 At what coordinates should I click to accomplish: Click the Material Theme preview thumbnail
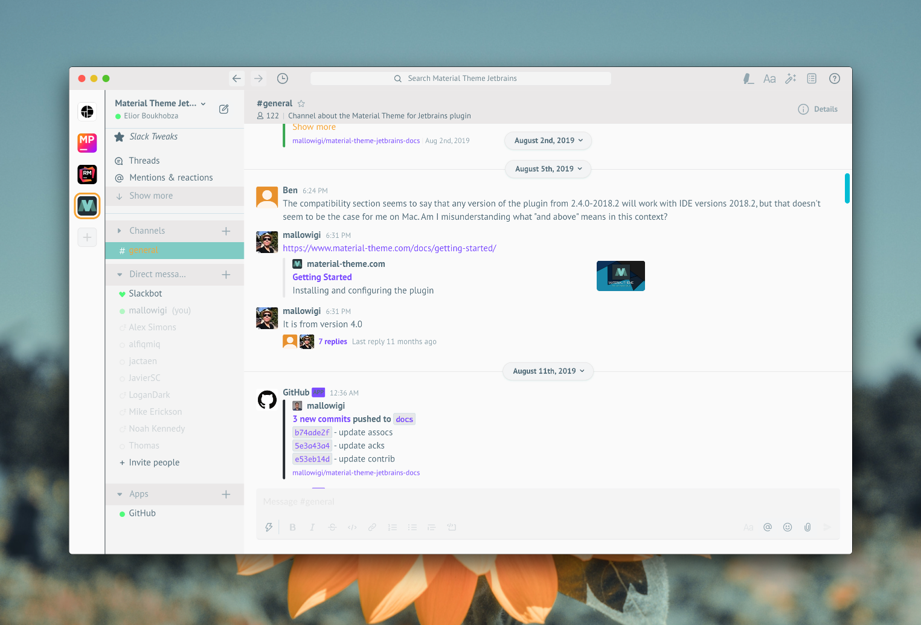621,276
